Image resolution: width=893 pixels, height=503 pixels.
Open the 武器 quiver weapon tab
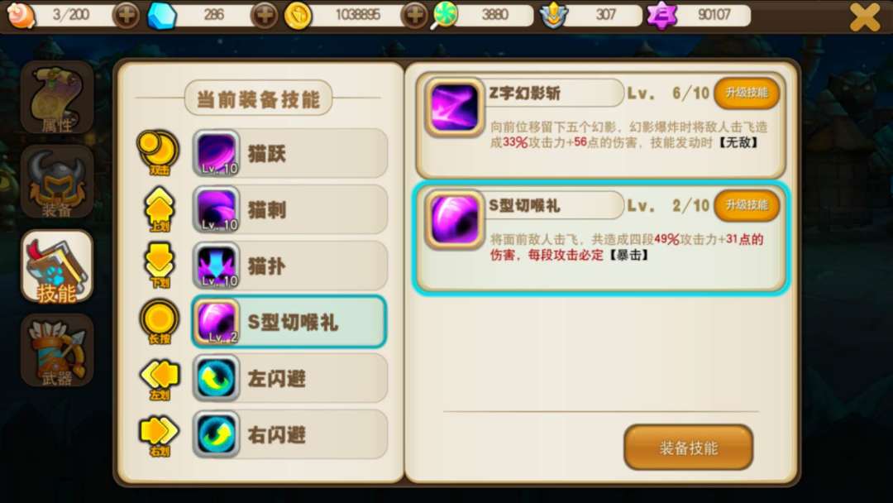tap(57, 350)
